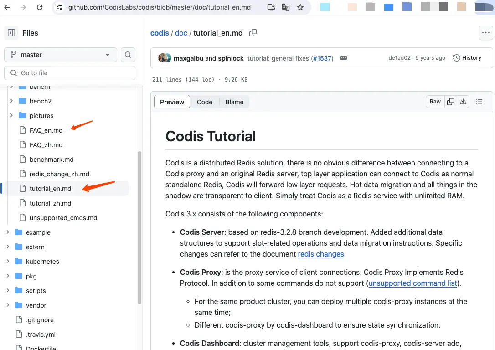Screen dimensions: 495x350
Task: Go forward with the browser forward arrow
Action: [23, 7]
